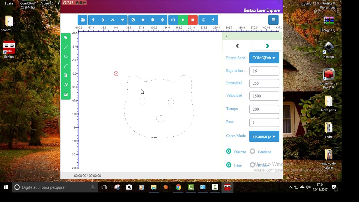Viewport: 359px width, 202px height.
Task: Select the El Serv... radio button
Action: tap(252, 165)
